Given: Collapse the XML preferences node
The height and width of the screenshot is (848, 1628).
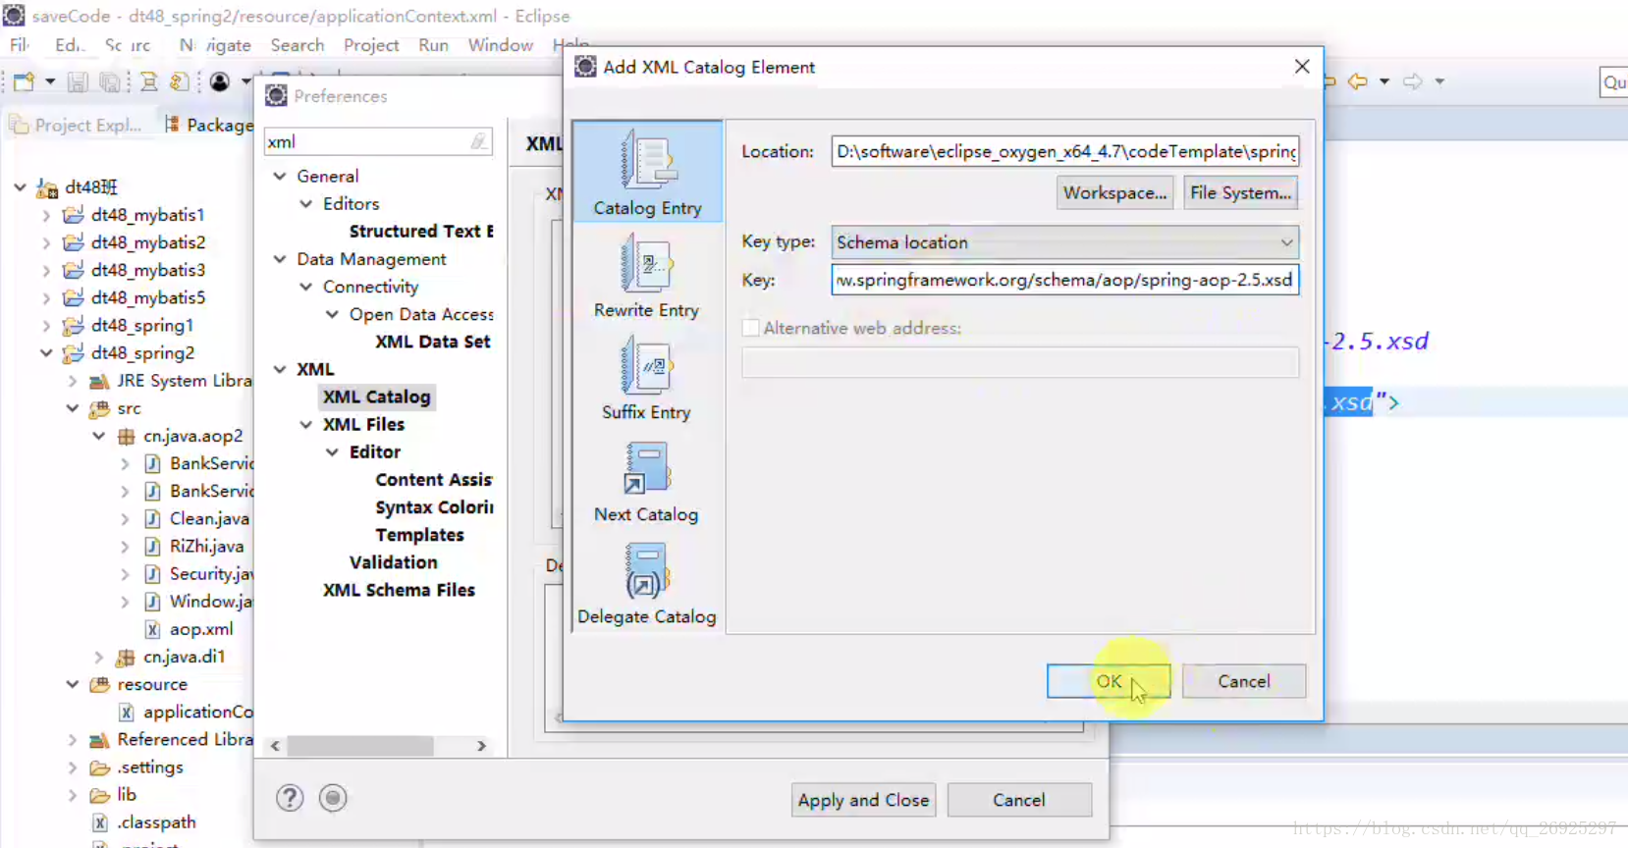Looking at the screenshot, I should point(280,369).
